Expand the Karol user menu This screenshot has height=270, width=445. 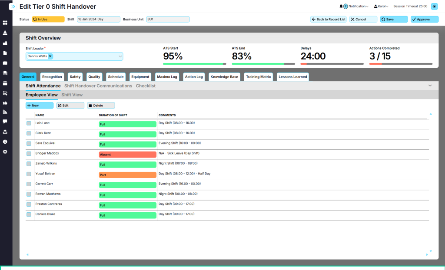click(x=381, y=6)
